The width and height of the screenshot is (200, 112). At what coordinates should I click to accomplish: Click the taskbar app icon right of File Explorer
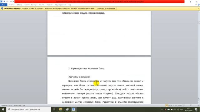coord(67,109)
